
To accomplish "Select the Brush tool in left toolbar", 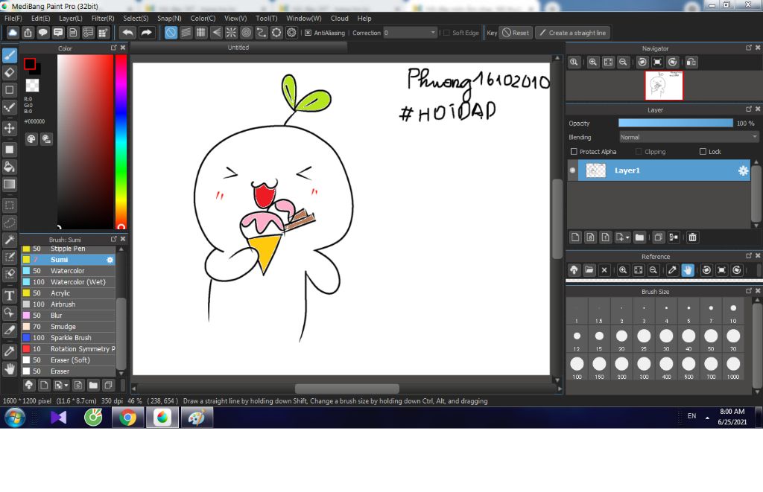I will coord(9,55).
